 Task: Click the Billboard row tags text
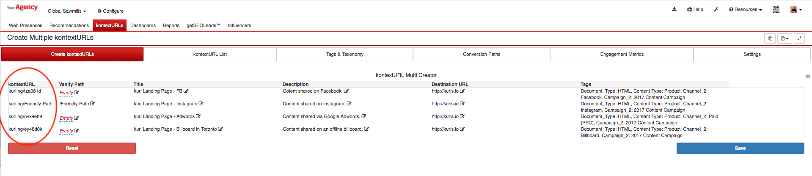(644, 132)
